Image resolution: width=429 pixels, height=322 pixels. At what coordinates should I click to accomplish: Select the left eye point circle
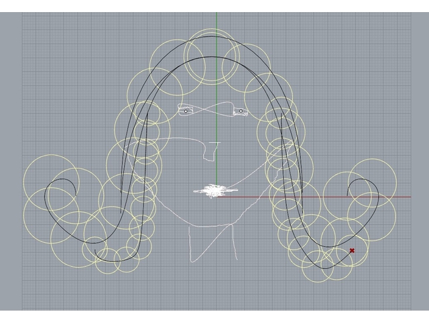pyautogui.click(x=186, y=111)
